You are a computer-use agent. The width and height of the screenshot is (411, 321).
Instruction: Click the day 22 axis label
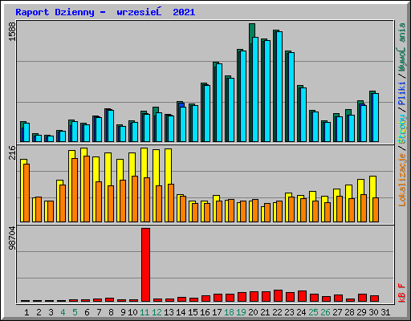pyautogui.click(x=278, y=312)
